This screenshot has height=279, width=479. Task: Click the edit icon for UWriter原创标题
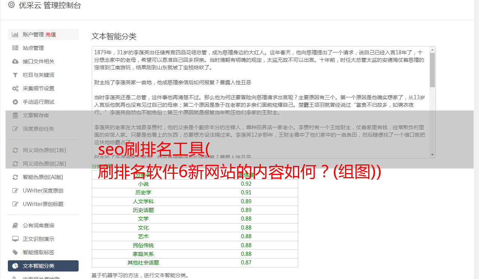coord(15,204)
